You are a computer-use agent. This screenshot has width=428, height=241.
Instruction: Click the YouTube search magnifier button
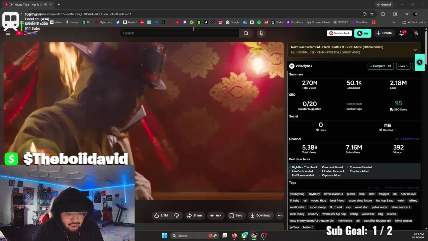point(246,33)
